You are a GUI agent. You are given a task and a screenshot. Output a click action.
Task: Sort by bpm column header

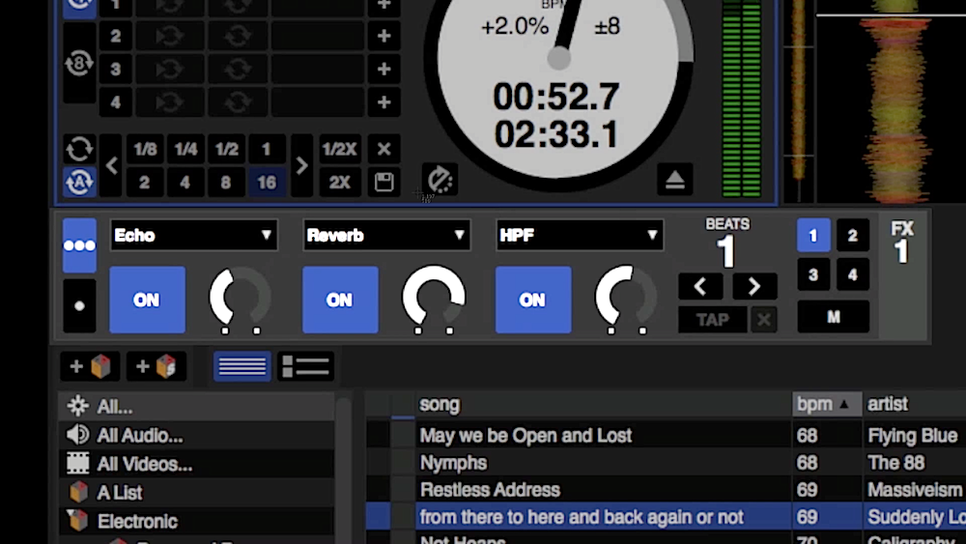(x=827, y=404)
